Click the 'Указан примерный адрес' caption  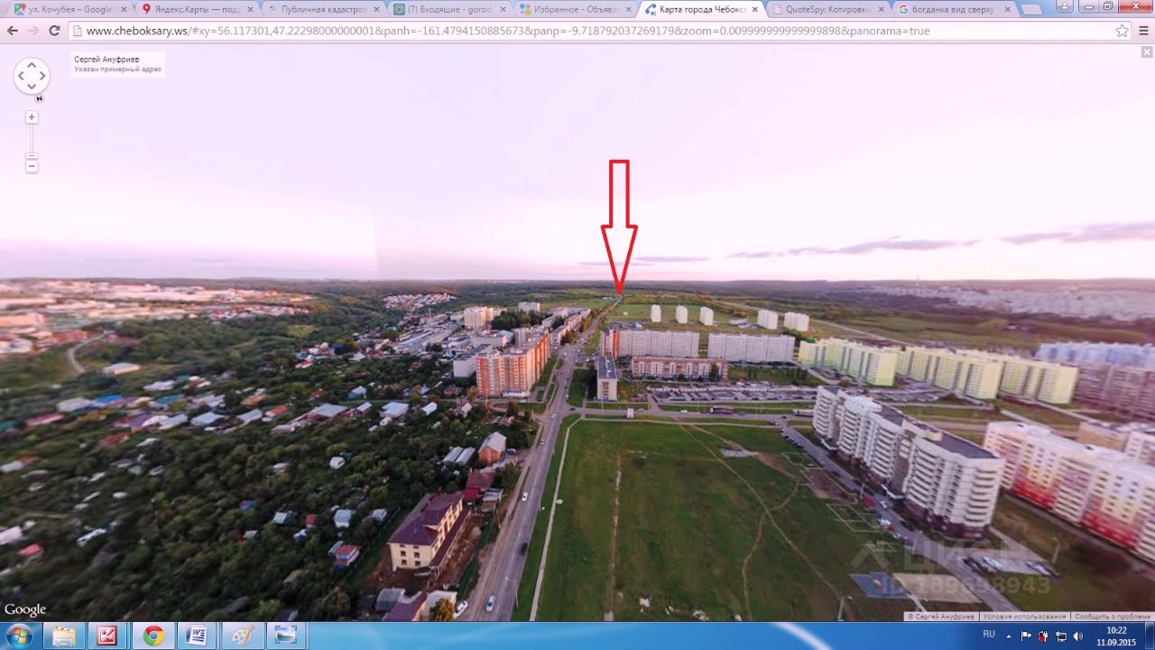(x=118, y=70)
